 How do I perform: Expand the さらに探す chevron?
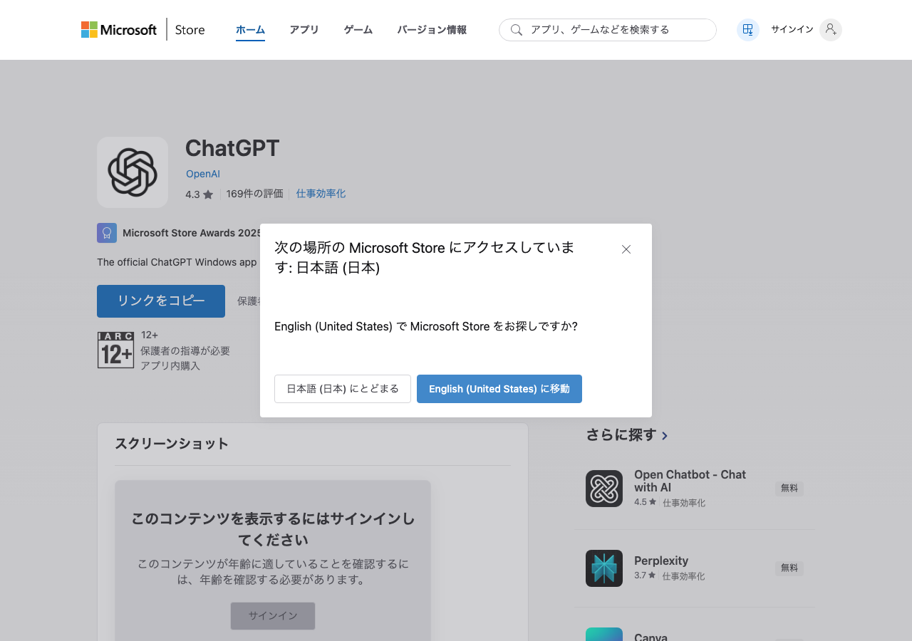point(665,435)
